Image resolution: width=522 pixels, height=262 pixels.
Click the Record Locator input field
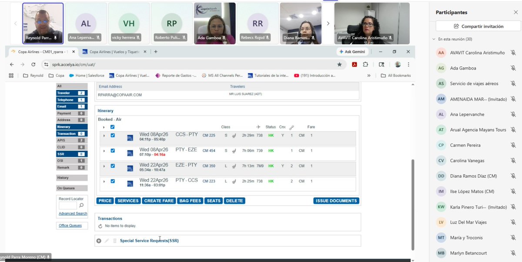(67, 206)
